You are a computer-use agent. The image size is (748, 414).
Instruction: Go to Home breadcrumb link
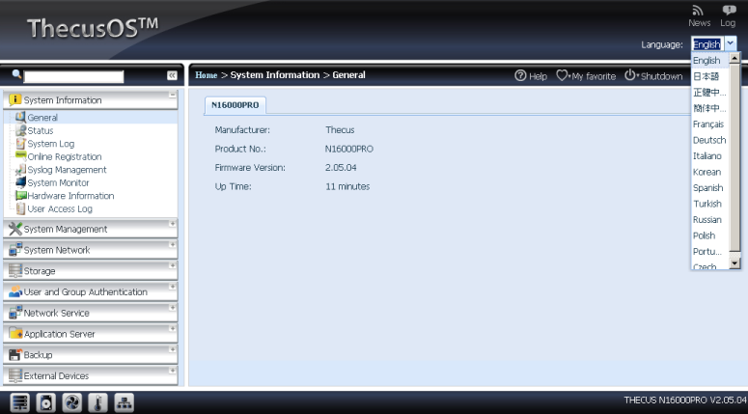207,75
